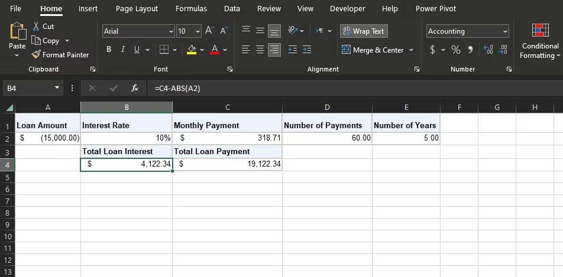Open the Name Box dropdown arrow
The width and height of the screenshot is (563, 277).
[x=57, y=88]
